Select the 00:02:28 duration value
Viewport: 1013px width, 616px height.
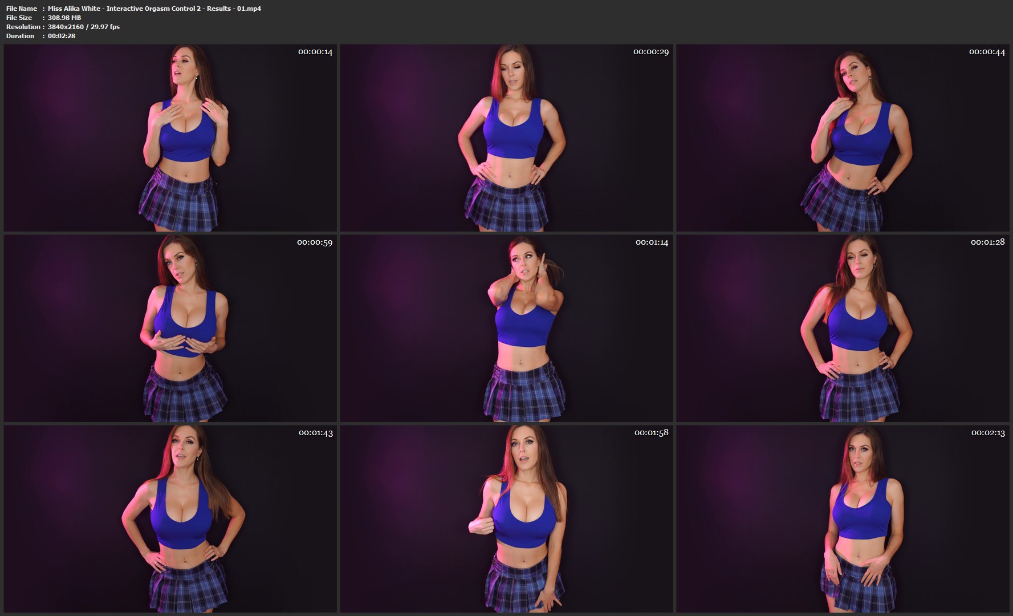point(62,36)
